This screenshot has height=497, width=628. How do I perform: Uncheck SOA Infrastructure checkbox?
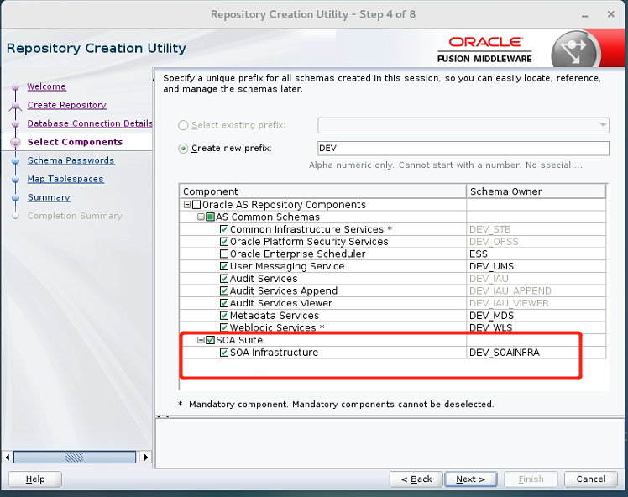(224, 353)
